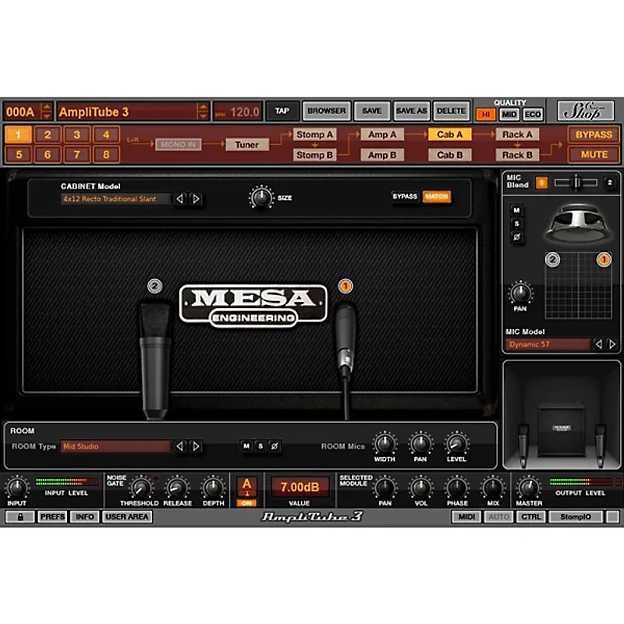Select mic position marker 2 on the grid
624x624 pixels.
click(551, 260)
